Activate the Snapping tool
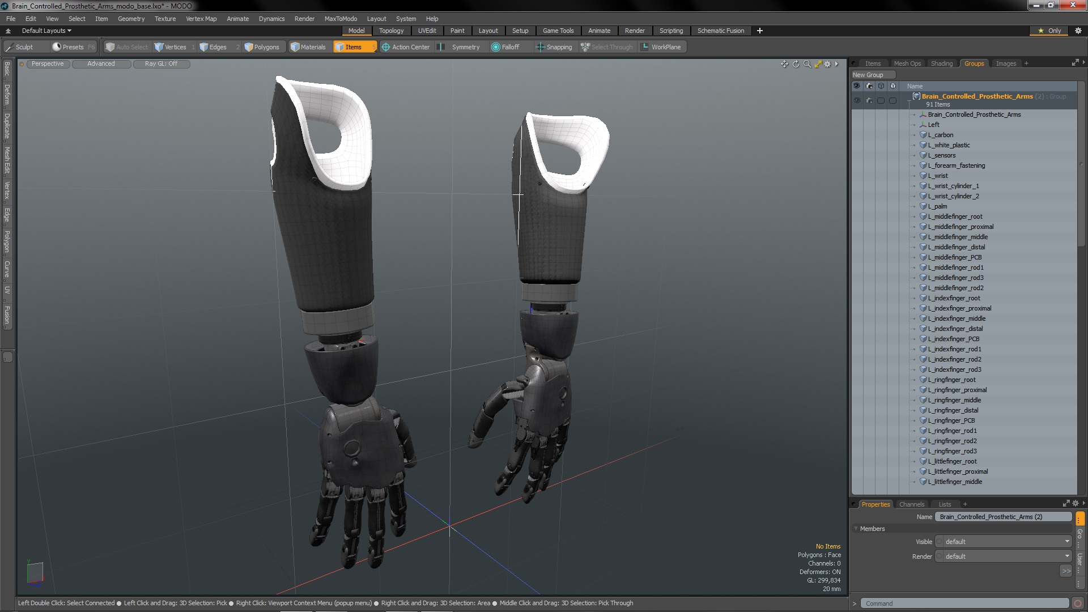1088x612 pixels. coord(554,47)
